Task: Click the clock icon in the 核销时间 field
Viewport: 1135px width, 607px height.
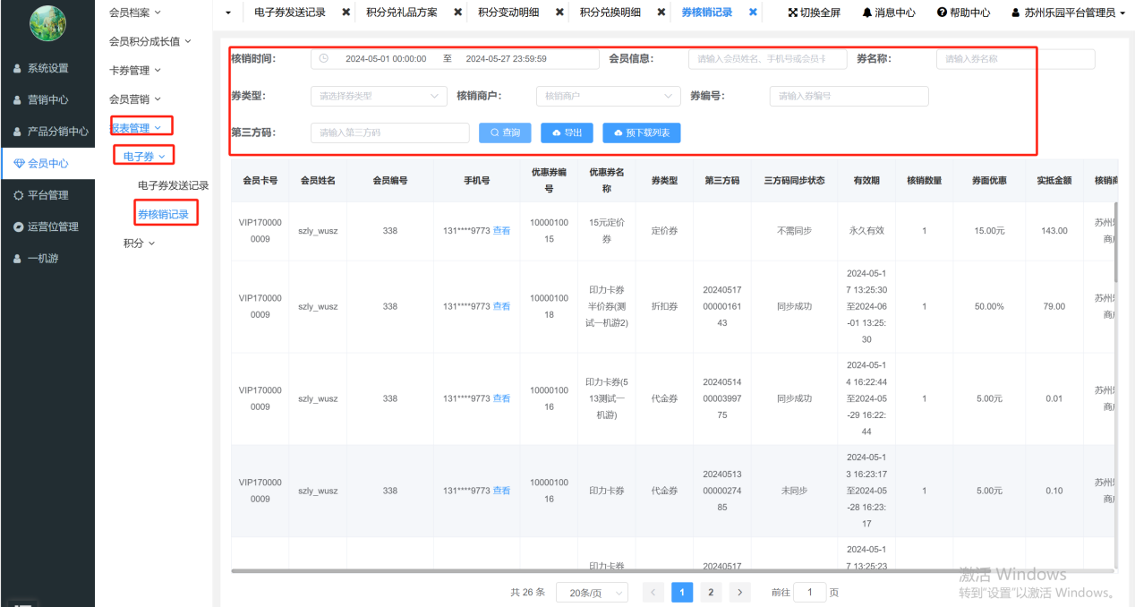Action: [x=324, y=59]
